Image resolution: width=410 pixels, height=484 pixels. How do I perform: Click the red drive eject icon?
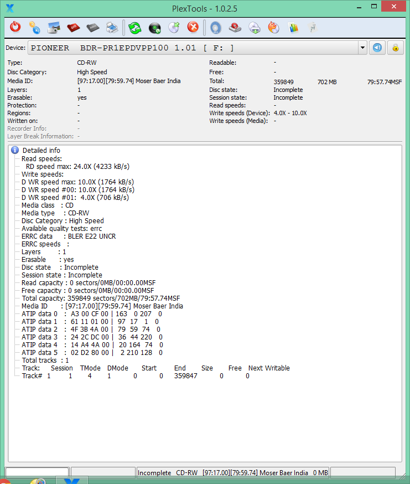coord(235,28)
